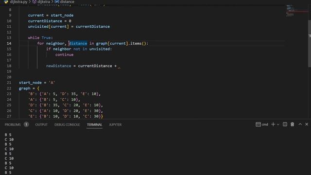Click the error squiggle after the plus sign

pos(119,68)
